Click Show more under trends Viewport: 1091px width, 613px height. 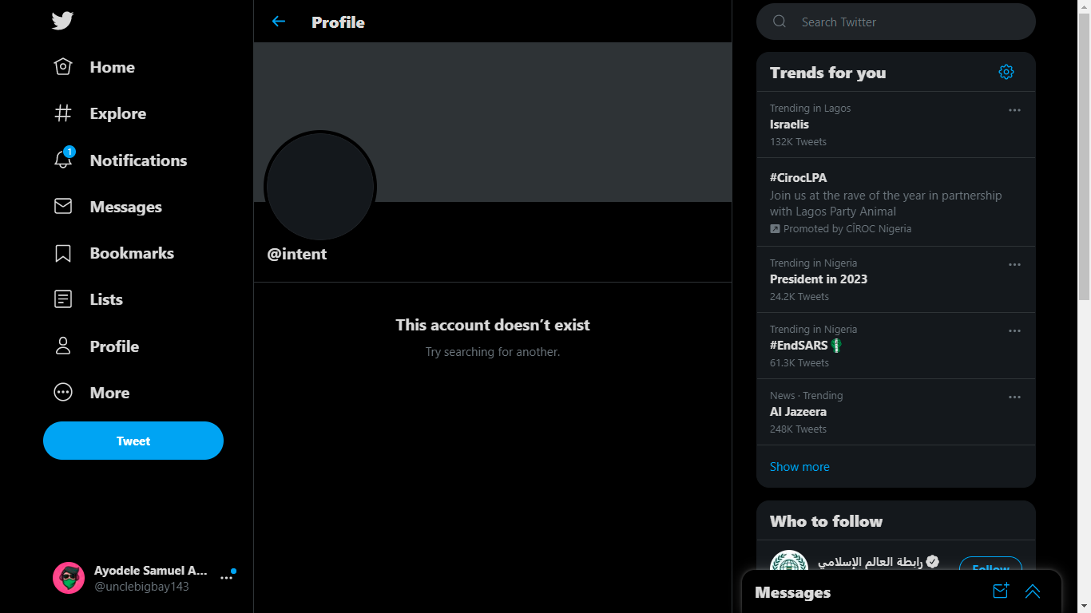[799, 467]
